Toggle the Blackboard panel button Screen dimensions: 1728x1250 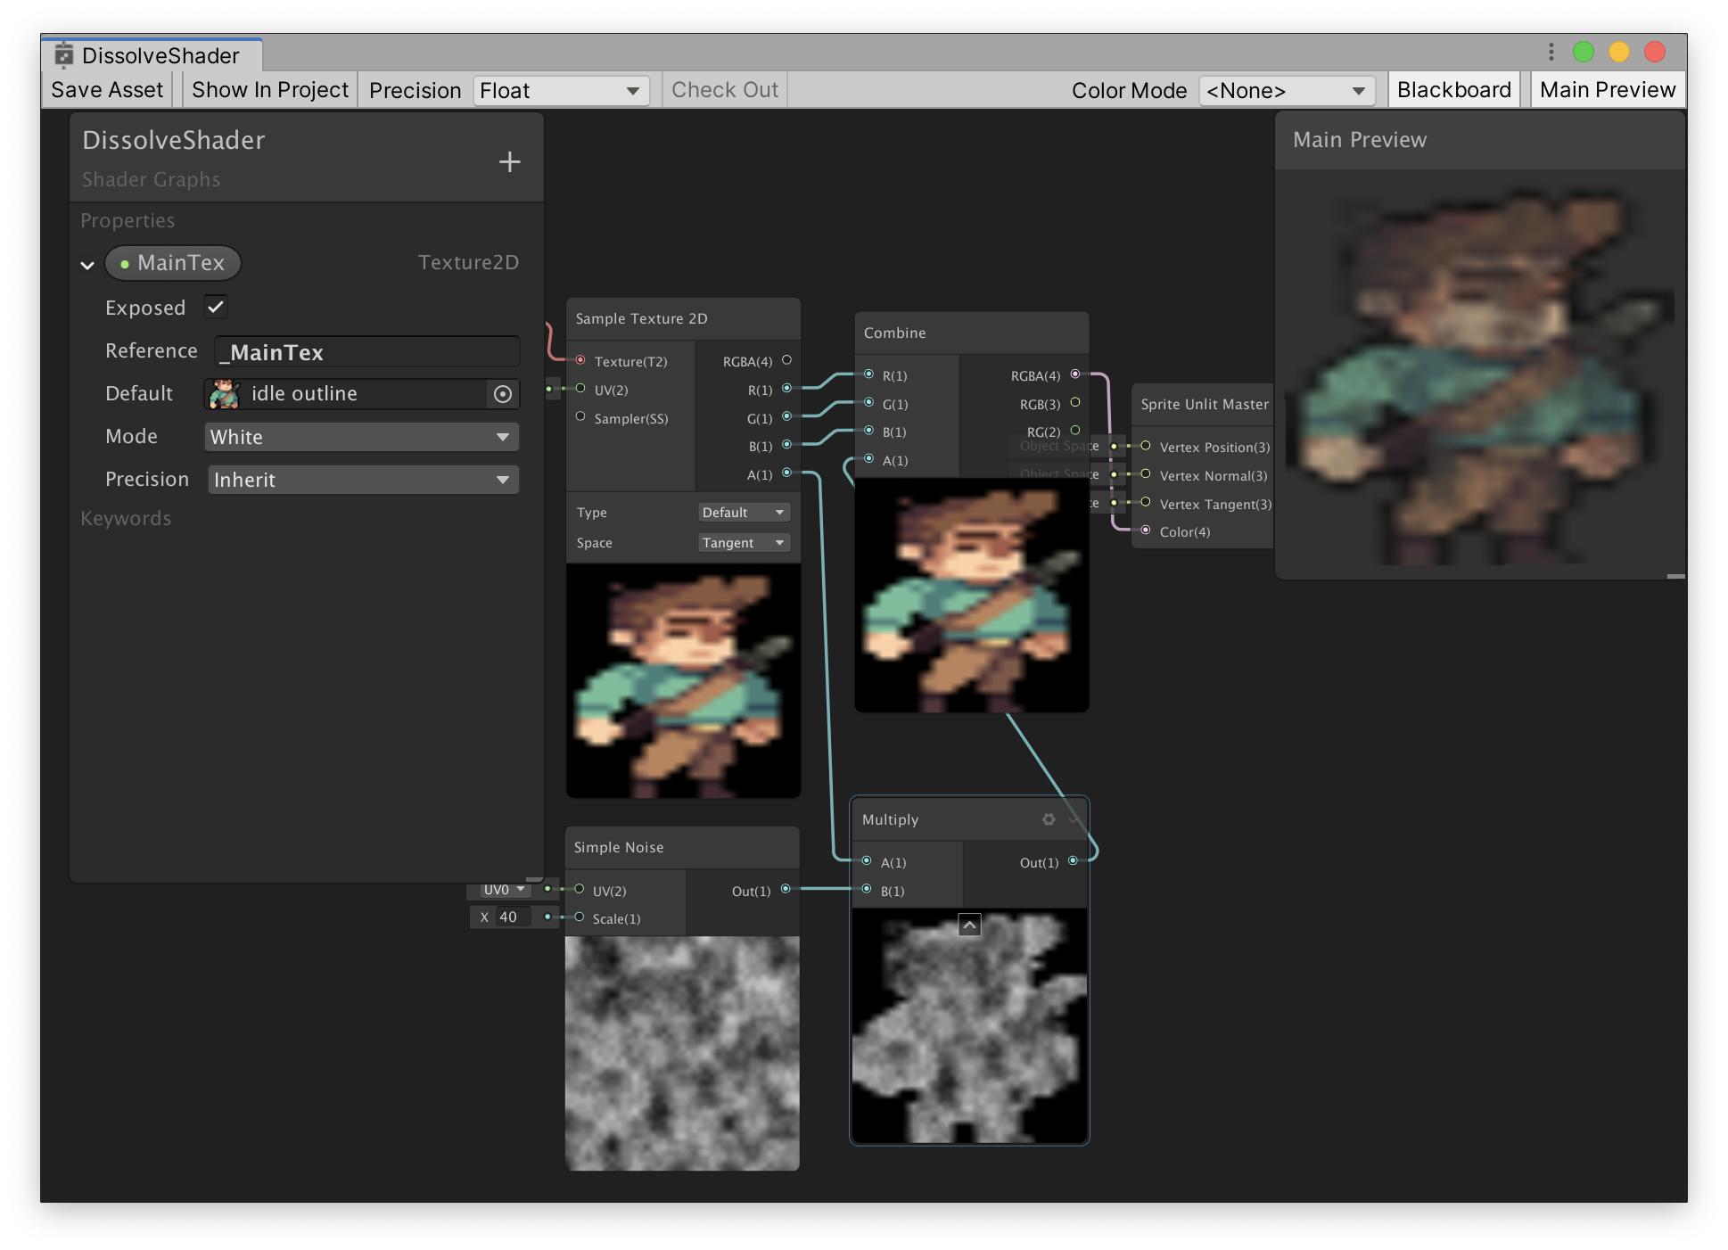pos(1453,90)
